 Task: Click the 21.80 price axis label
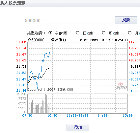pos(21,42)
